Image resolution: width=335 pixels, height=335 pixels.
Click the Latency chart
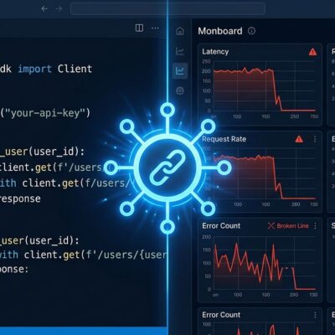[x=265, y=86]
